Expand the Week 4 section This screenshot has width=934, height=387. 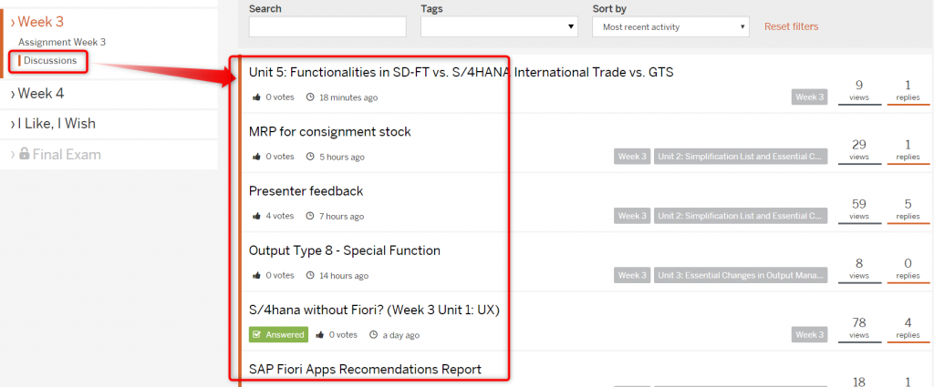tap(37, 93)
